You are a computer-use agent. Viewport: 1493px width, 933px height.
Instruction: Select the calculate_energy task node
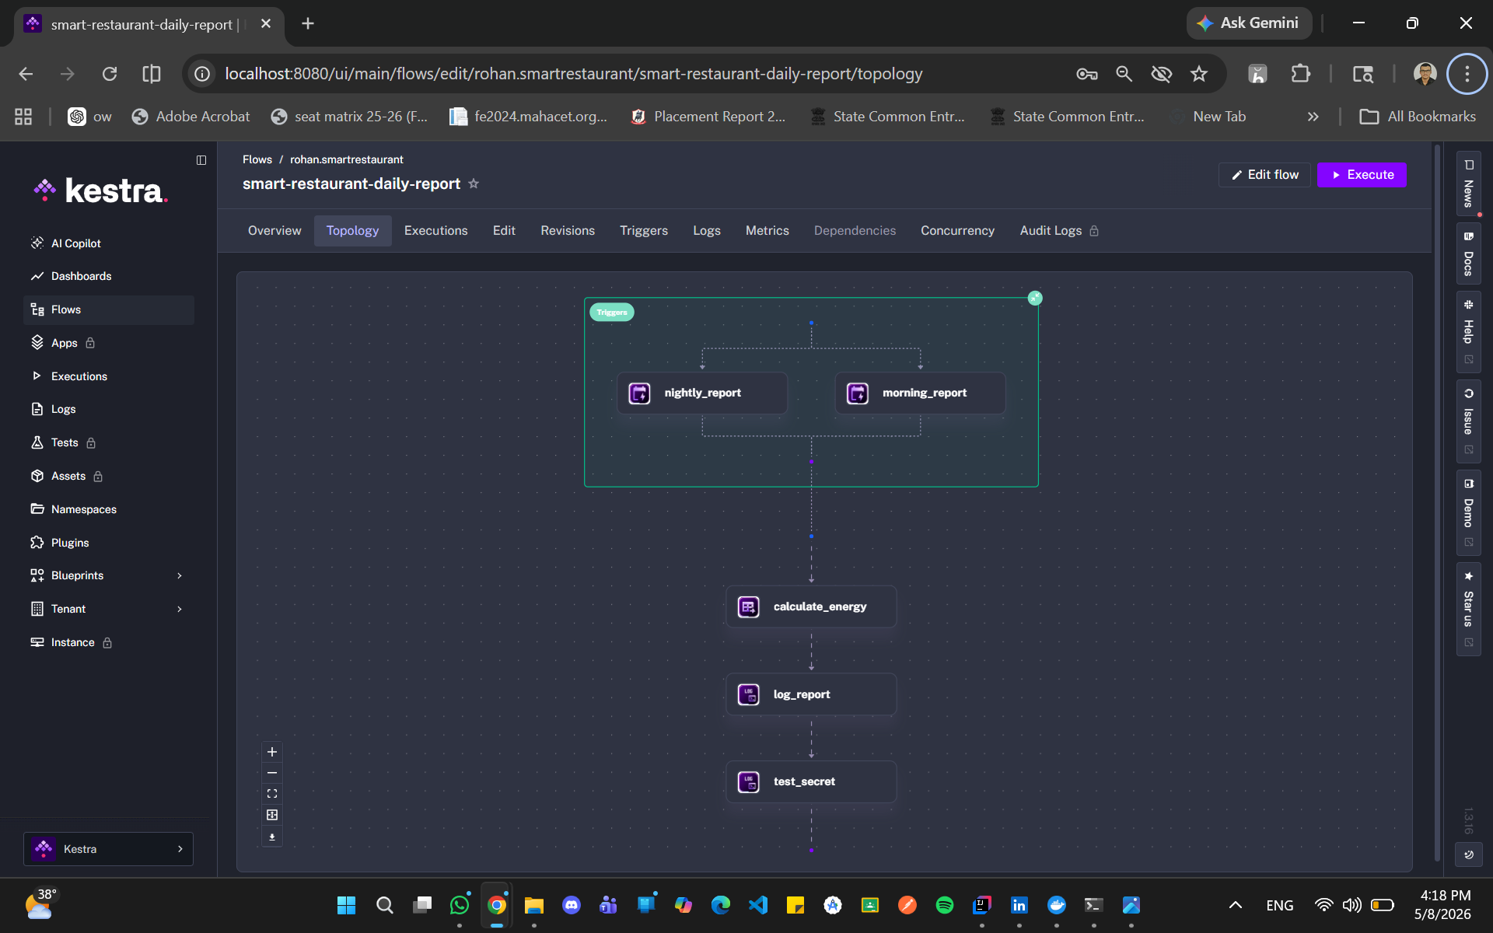click(x=811, y=606)
